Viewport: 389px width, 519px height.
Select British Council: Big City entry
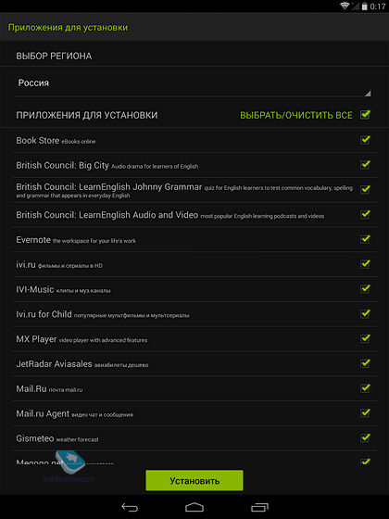click(x=194, y=165)
